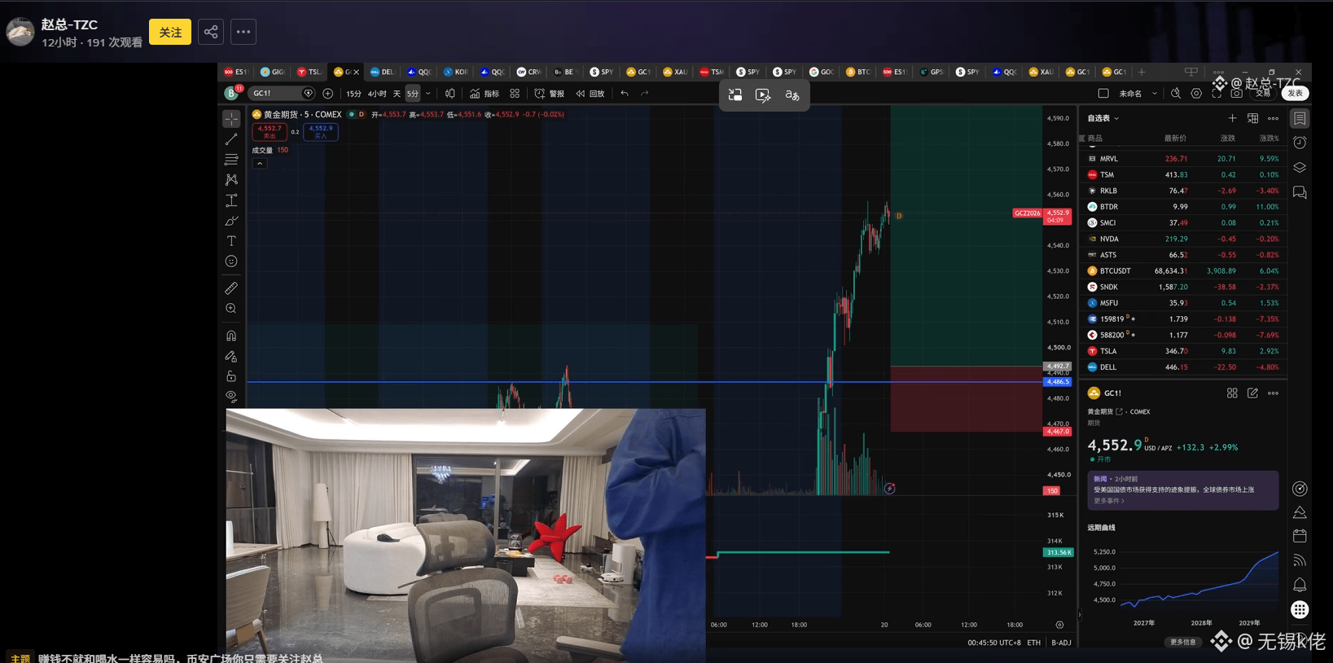The width and height of the screenshot is (1333, 663).
Task: Select the 天 daily timeframe
Action: pos(397,94)
